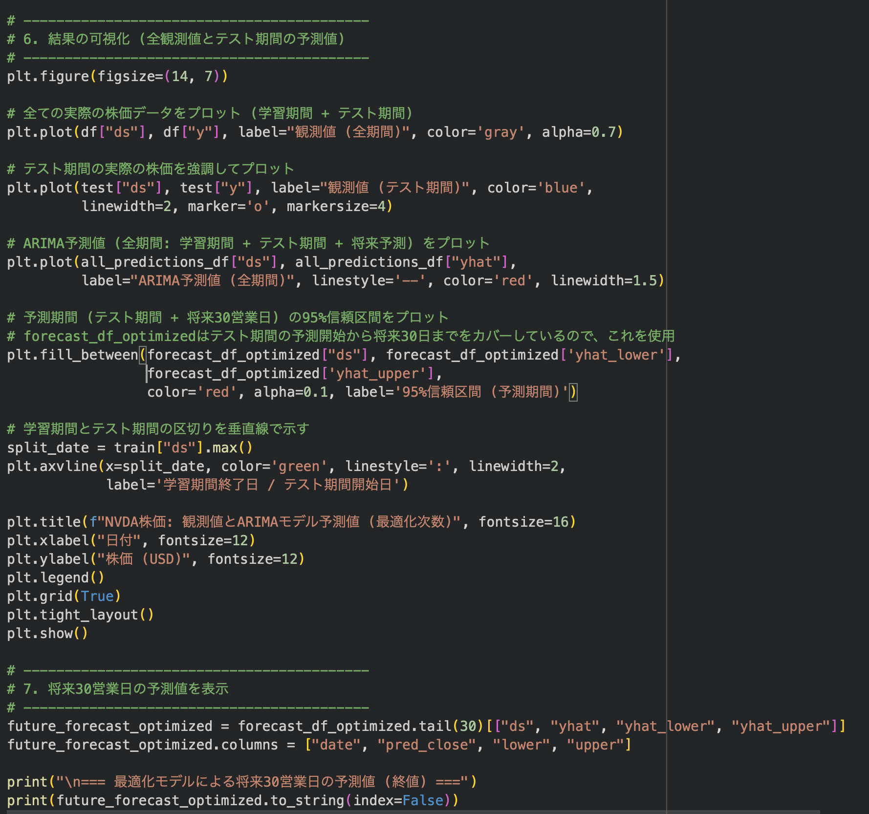Click the color='blue' argument
Image resolution: width=869 pixels, height=814 pixels.
pos(536,188)
